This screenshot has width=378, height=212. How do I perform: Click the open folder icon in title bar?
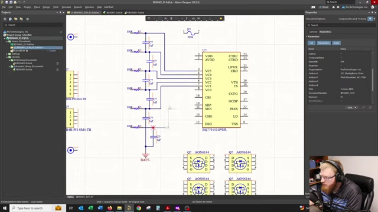[x=15, y=2]
